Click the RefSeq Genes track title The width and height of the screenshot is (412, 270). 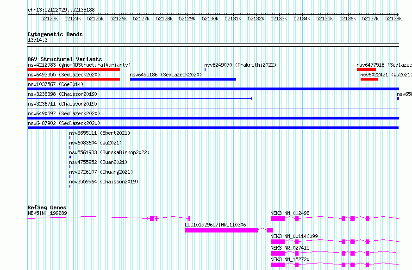47,207
